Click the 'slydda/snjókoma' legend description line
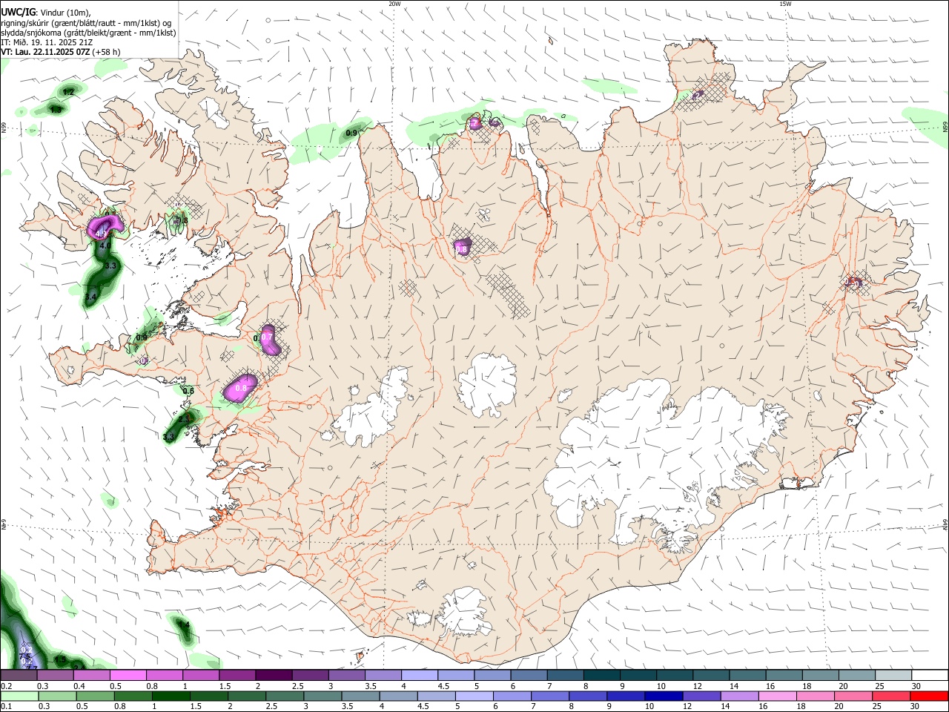949x712 pixels. [88, 33]
